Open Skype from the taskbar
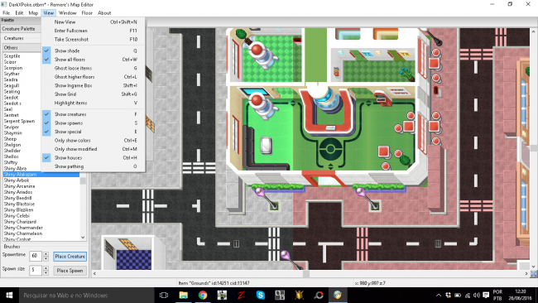538x303 pixels. click(261, 295)
